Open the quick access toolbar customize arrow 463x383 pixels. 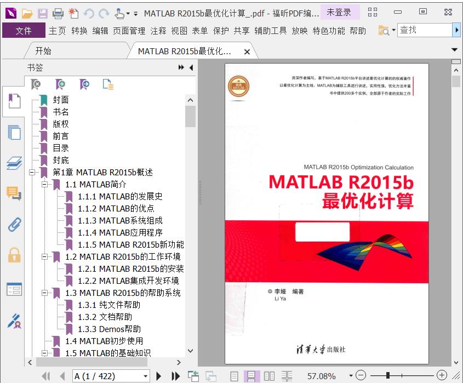point(135,14)
